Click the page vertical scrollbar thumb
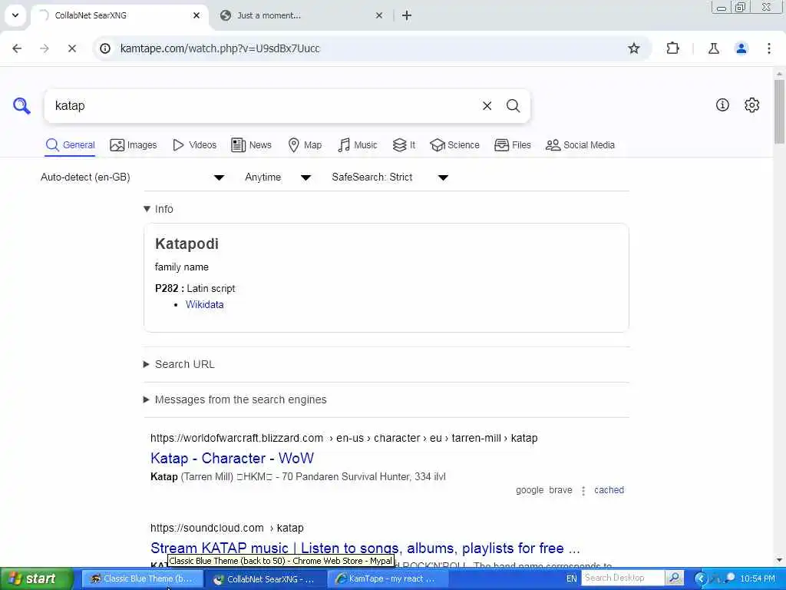The height and width of the screenshot is (590, 786). [779, 111]
